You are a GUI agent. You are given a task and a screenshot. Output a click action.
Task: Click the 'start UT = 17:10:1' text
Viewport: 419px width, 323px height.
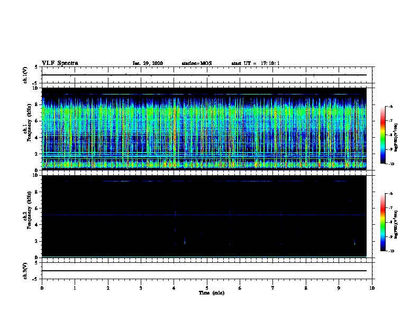[x=256, y=63]
